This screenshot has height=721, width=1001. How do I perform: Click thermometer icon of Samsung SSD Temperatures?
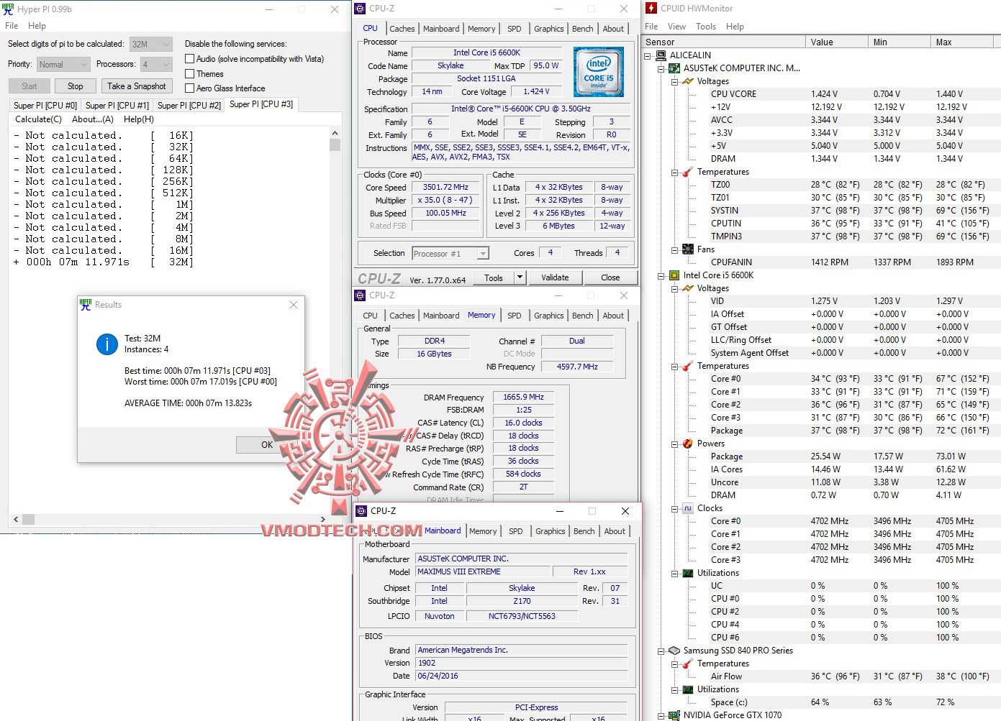coord(688,663)
